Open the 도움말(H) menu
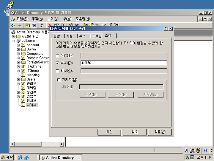This screenshot has height=161, width=214. pyautogui.click(x=83, y=19)
